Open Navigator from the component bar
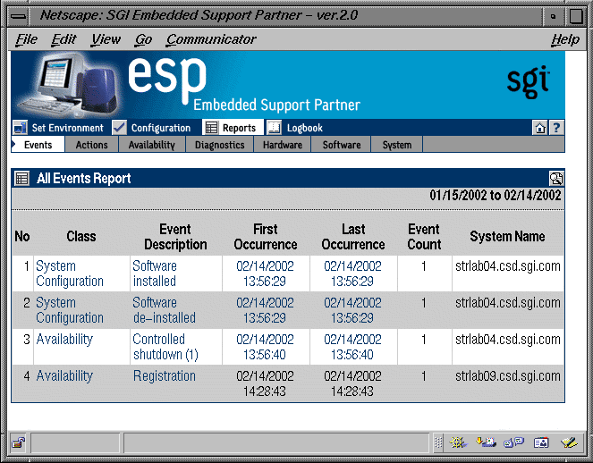This screenshot has height=463, width=593. [x=458, y=442]
